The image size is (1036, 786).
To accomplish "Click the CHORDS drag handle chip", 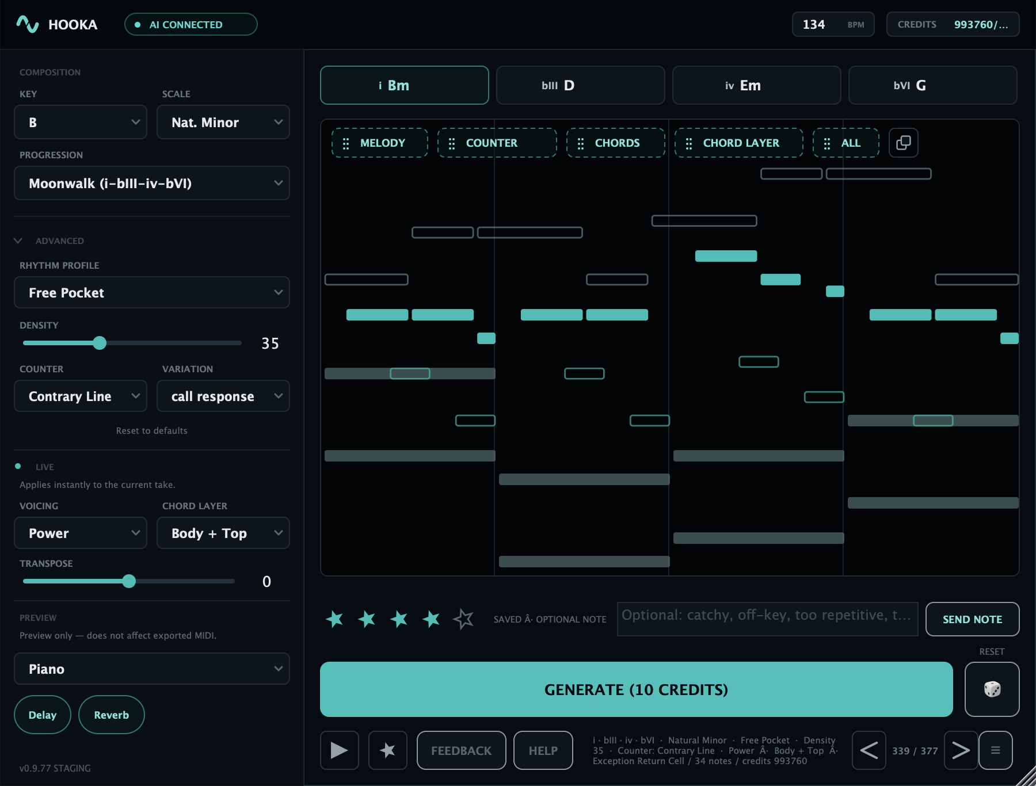I will (616, 143).
